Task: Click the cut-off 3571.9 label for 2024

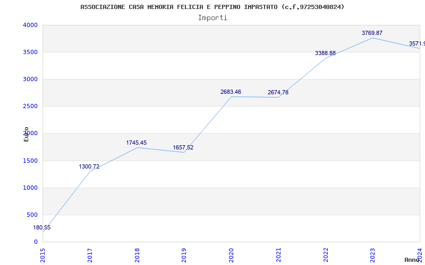Action: (417, 43)
